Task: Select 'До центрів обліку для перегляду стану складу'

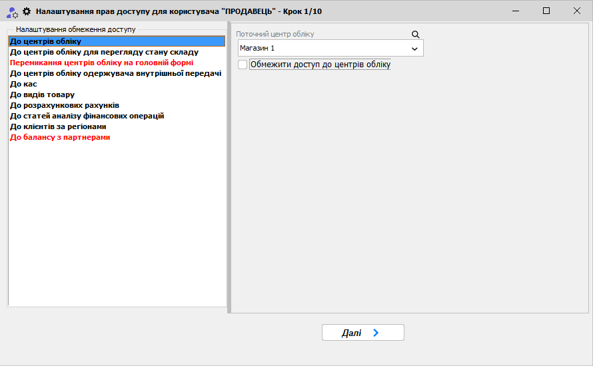Action: (x=104, y=52)
